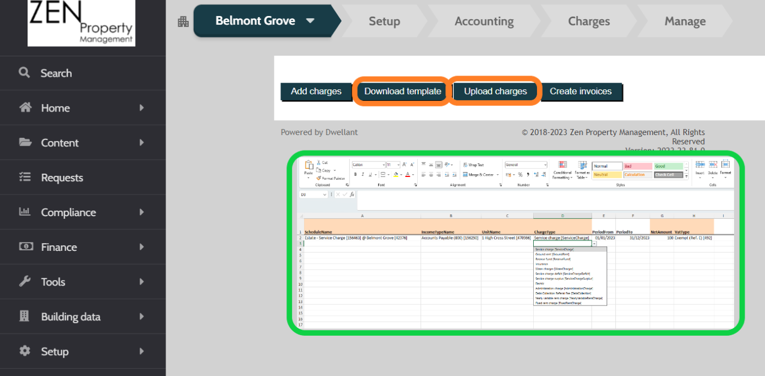Select the Search icon in the sidebar
Viewport: 765px width, 376px height.
coord(24,73)
